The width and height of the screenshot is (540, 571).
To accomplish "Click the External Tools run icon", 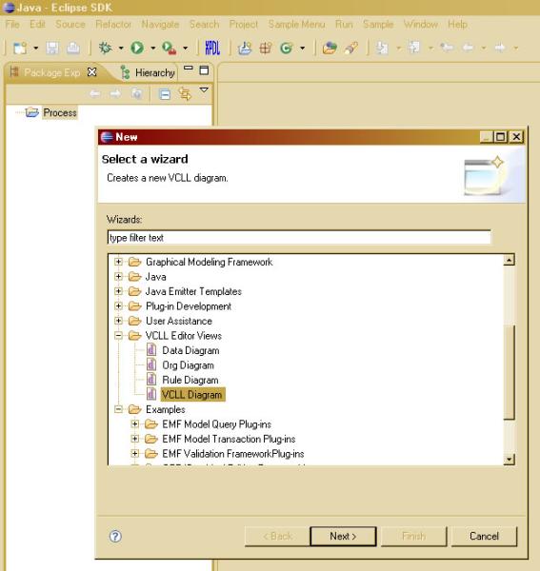I will [x=170, y=48].
